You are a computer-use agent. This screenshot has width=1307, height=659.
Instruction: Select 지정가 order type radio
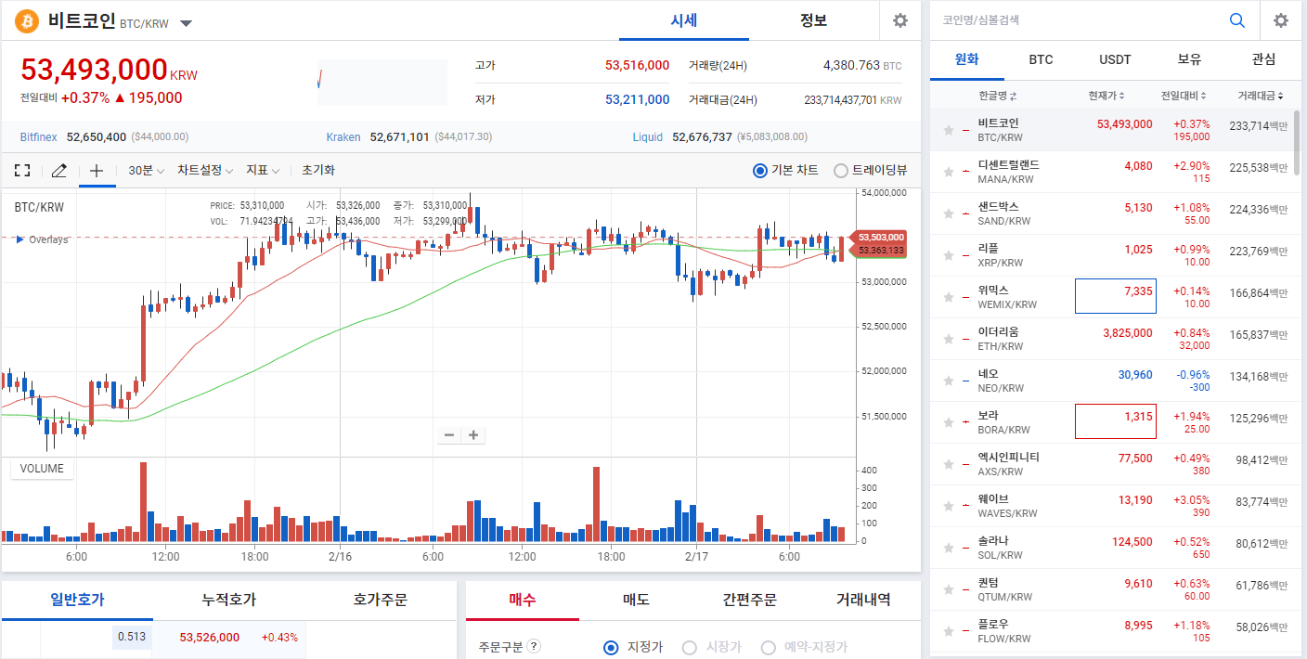[x=611, y=647]
